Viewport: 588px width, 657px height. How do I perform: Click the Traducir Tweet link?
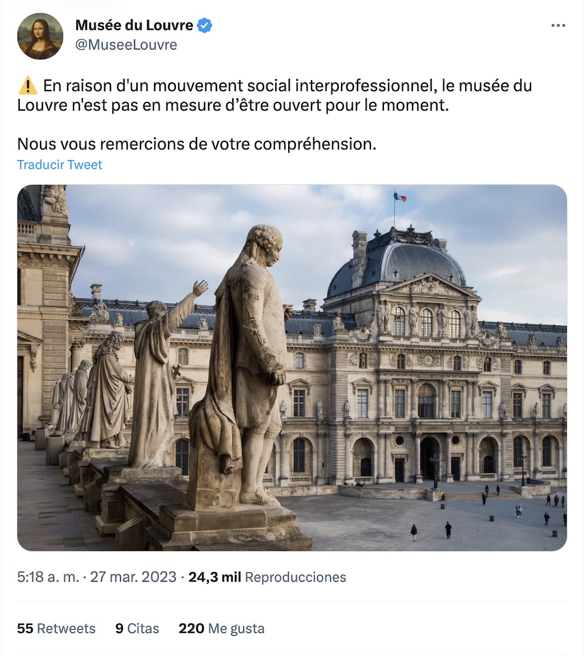point(59,165)
